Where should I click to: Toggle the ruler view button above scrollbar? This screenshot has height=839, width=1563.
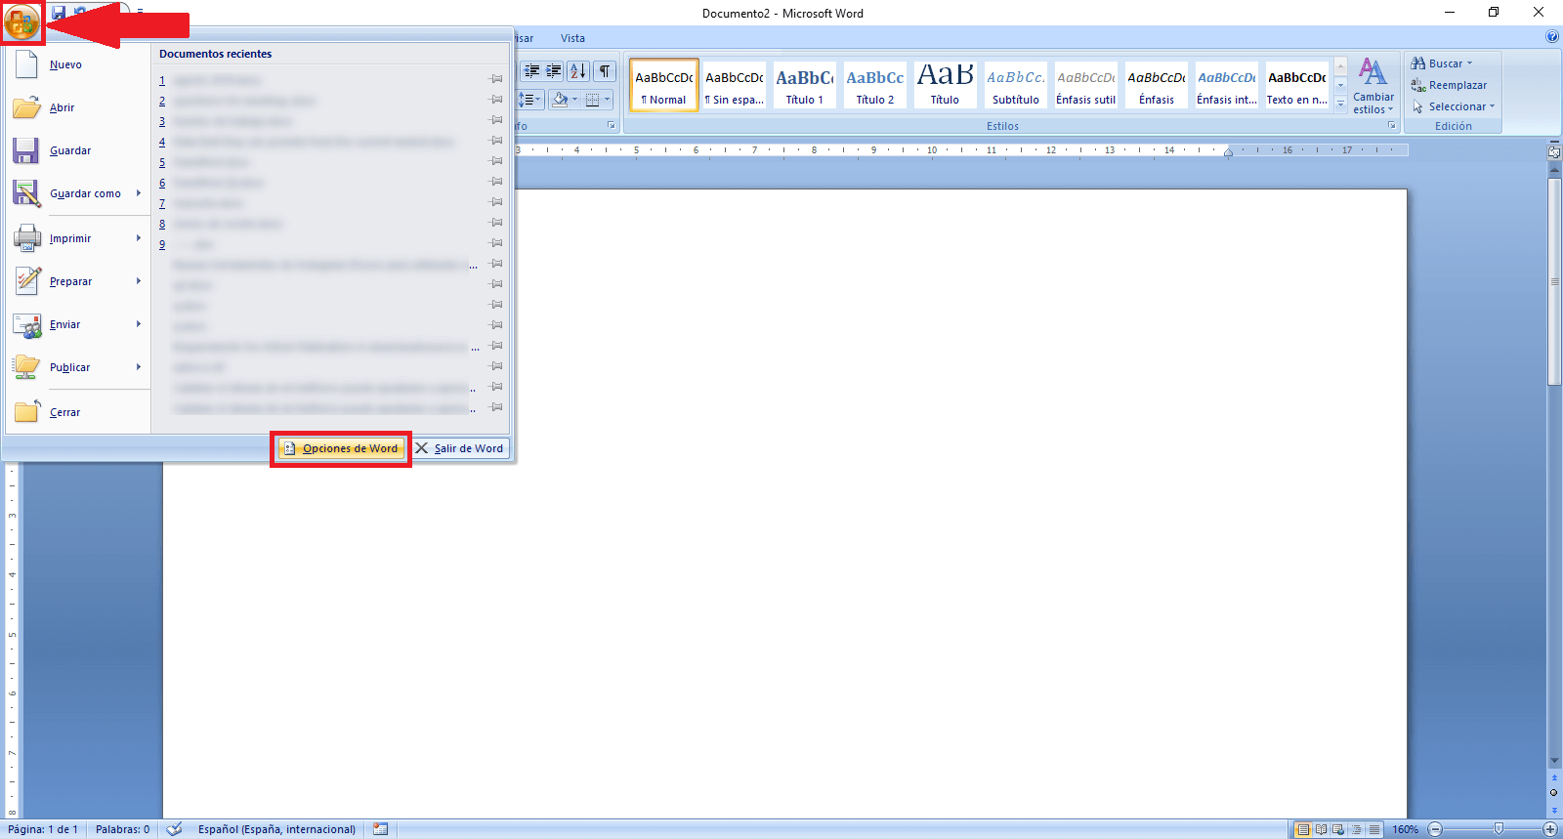tap(1554, 151)
